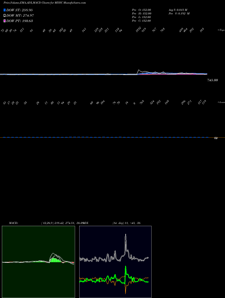Image resolution: width=225 pixels, height=298 pixels.
Task: Click the 1852 top value label
Action: pos(139,29)
